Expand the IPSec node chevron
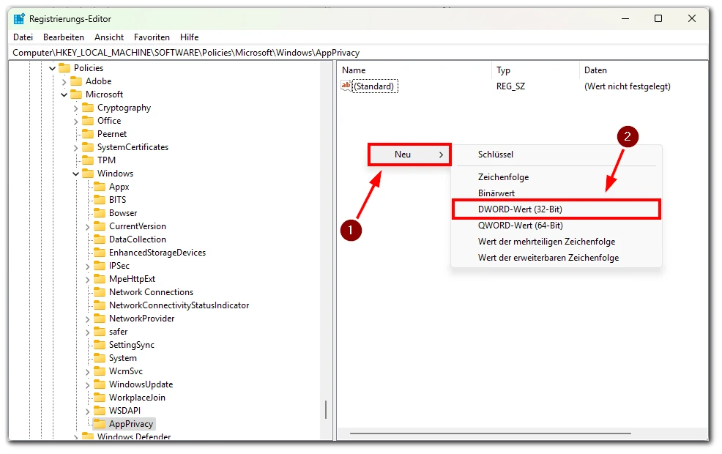Screen dimensions: 722x454 pyautogui.click(x=87, y=267)
